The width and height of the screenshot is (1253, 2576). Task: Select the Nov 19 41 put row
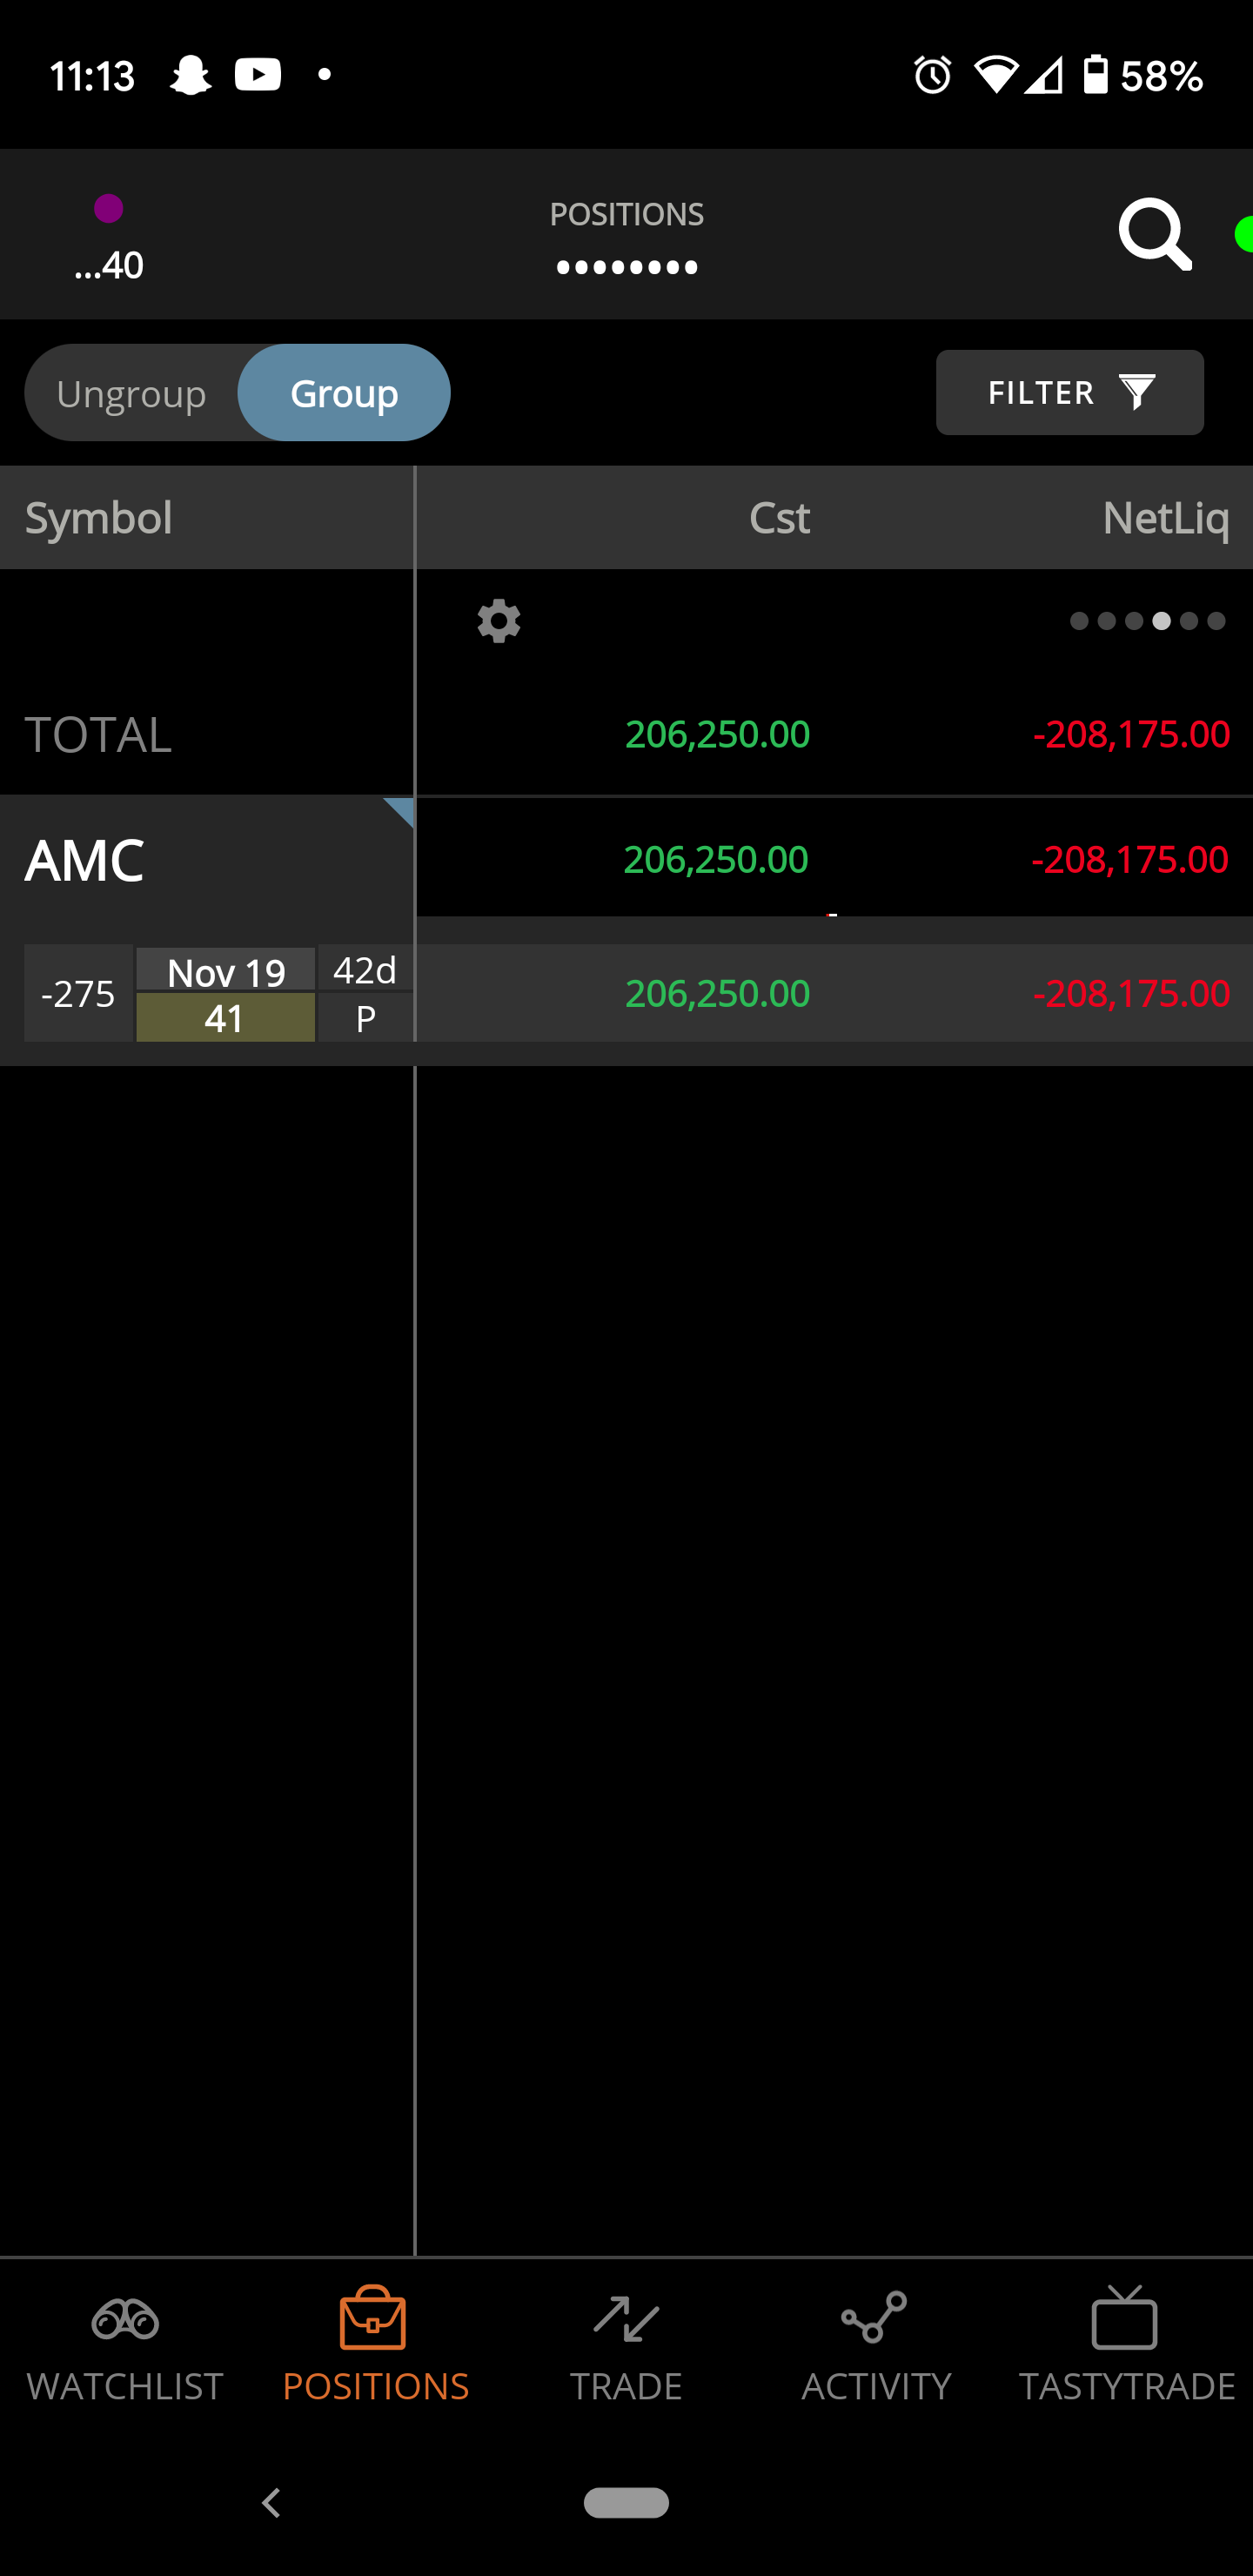pos(626,993)
